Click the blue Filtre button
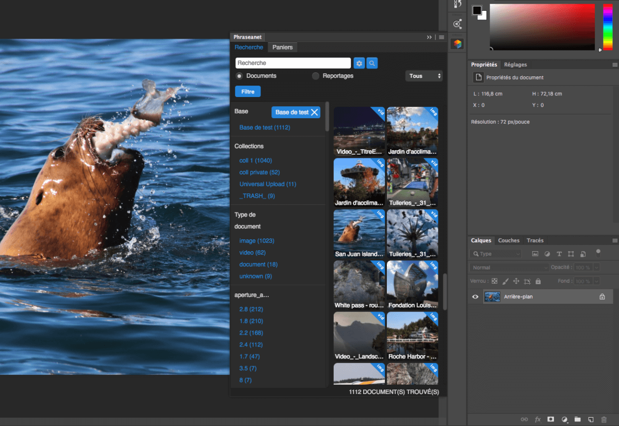 (248, 91)
